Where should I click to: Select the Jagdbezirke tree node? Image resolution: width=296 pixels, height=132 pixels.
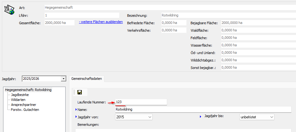21,95
